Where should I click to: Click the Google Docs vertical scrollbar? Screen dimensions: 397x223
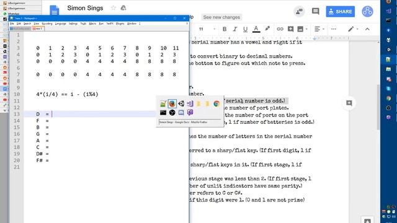tap(378, 107)
